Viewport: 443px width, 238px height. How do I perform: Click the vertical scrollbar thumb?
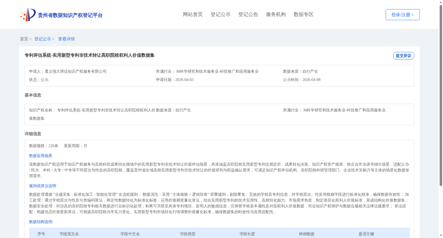[441, 95]
